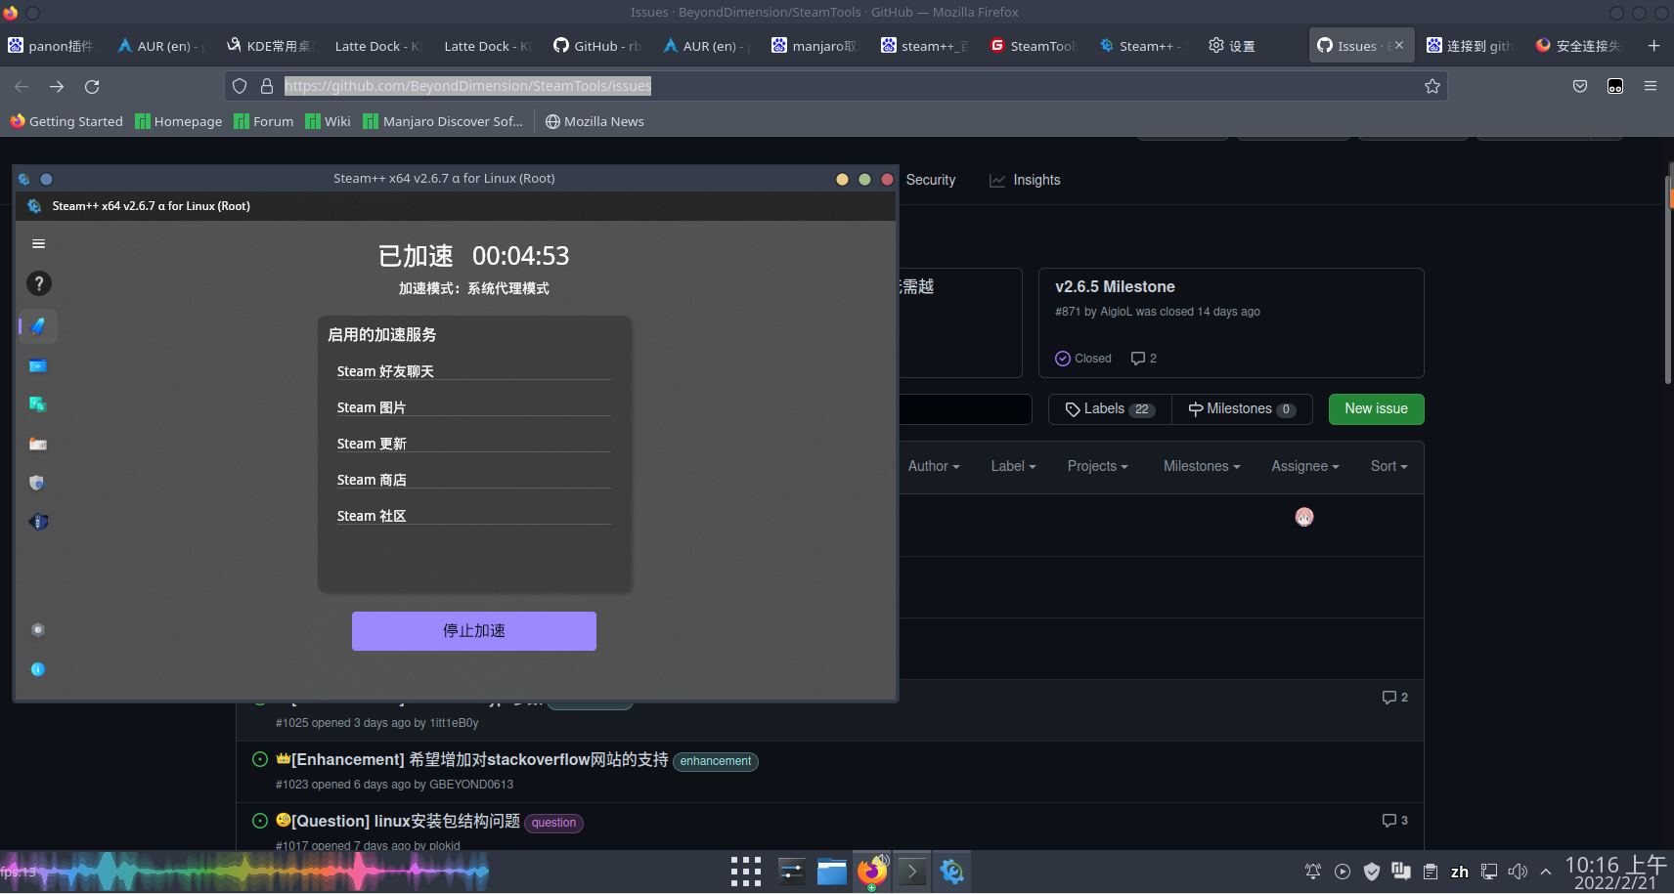Open the account switching sidebar icon
This screenshot has height=894, width=1674.
(38, 404)
